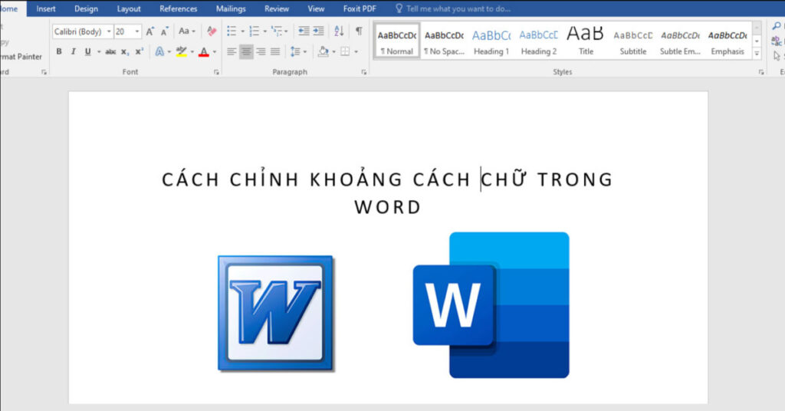The height and width of the screenshot is (411, 785).
Task: Open Font dialog launcher
Action: [216, 72]
